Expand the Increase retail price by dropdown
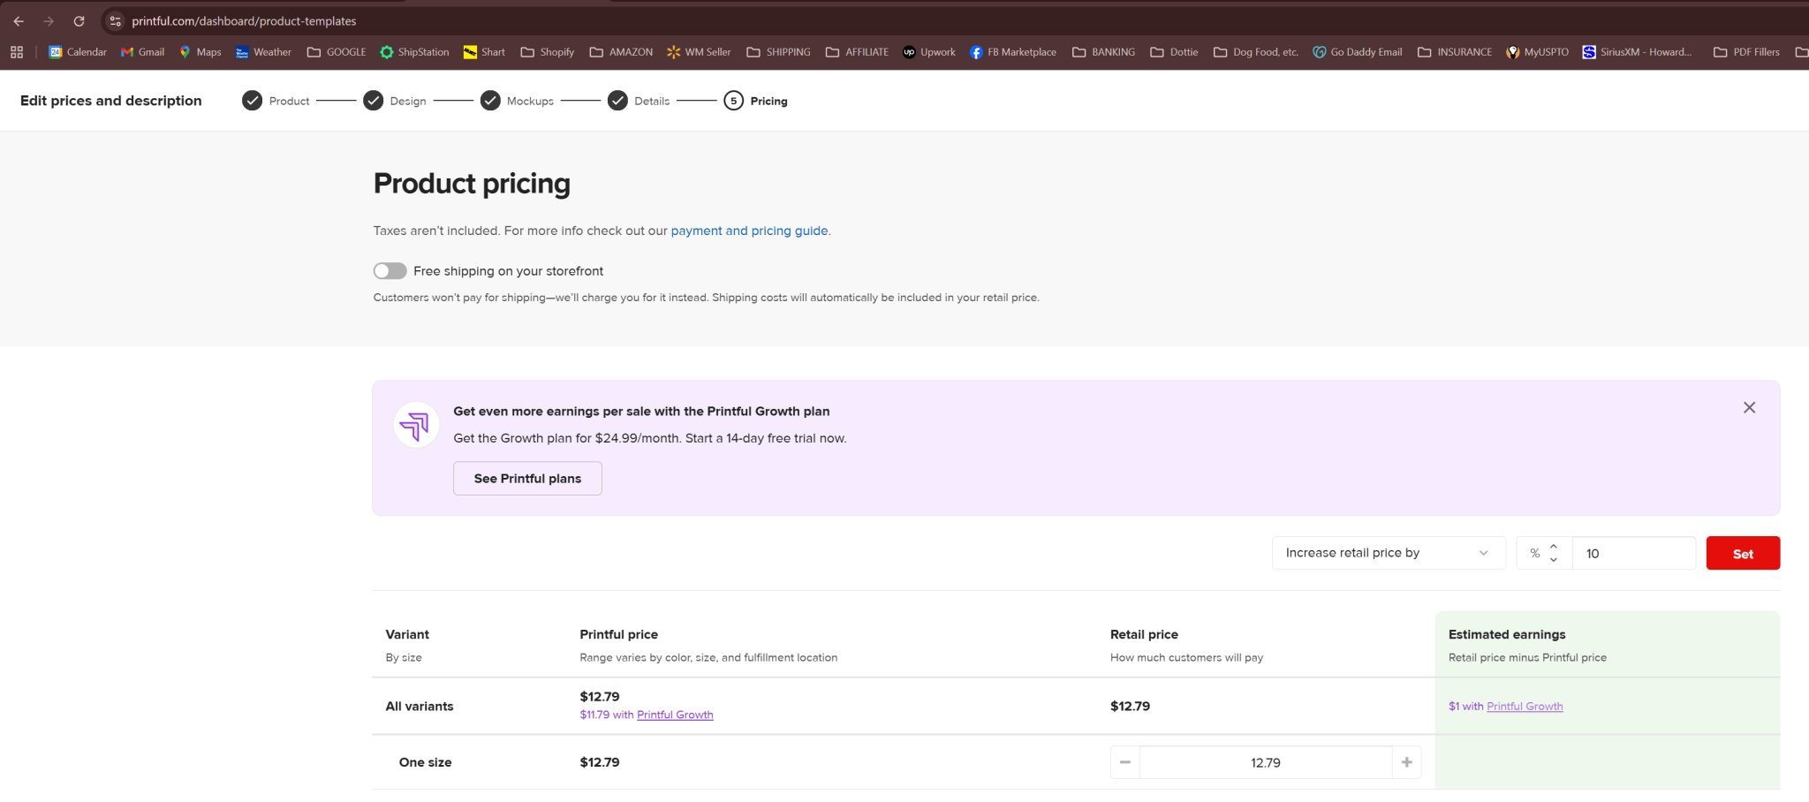This screenshot has width=1809, height=802. click(1388, 553)
